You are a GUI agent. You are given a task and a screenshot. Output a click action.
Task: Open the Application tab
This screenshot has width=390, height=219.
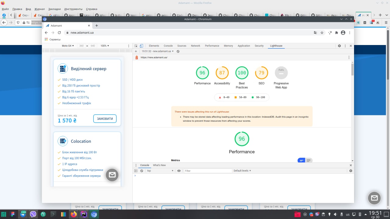(x=244, y=46)
